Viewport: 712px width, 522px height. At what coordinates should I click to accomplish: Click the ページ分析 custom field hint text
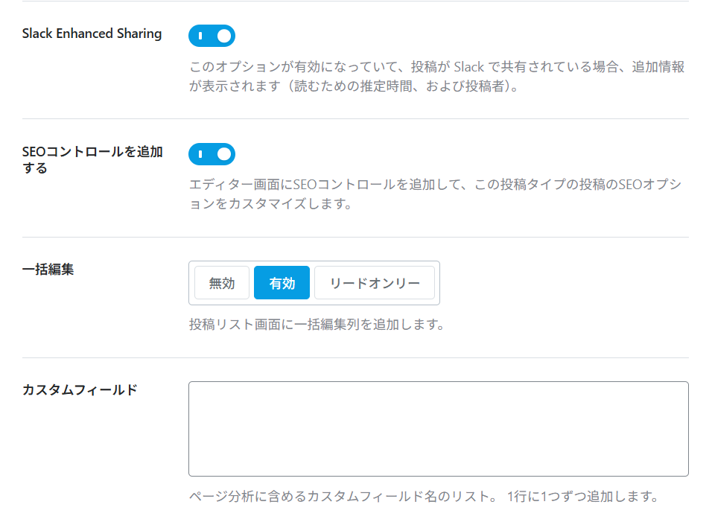[x=423, y=496]
